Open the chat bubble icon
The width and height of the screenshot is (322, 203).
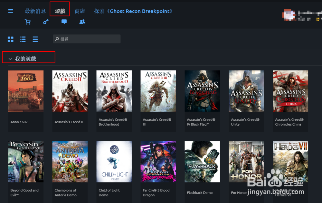[x=64, y=22]
